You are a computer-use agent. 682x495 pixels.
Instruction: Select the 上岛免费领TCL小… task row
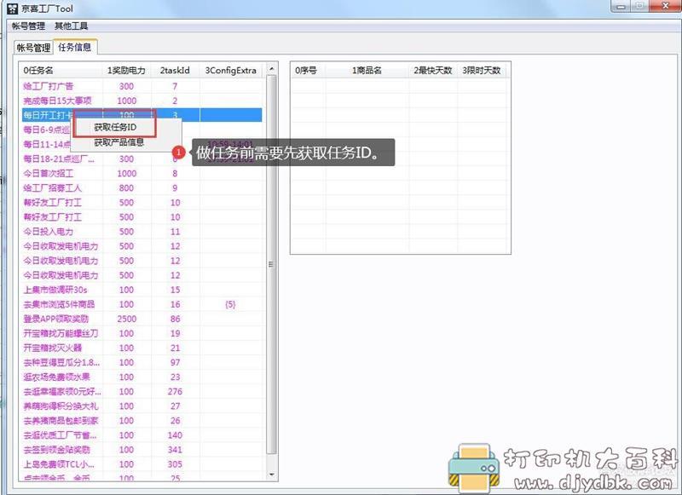(141, 464)
